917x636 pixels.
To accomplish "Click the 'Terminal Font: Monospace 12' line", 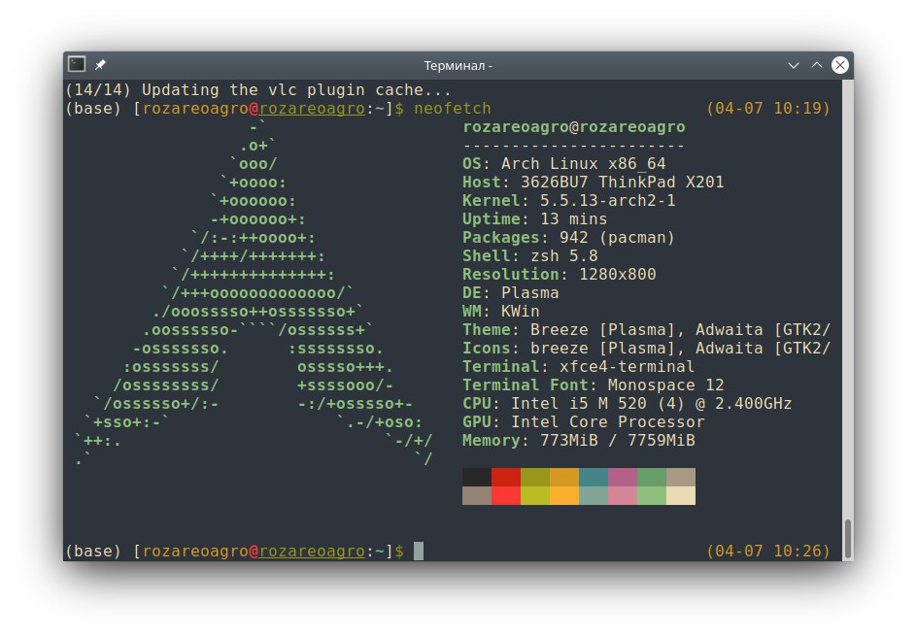I will [x=593, y=385].
